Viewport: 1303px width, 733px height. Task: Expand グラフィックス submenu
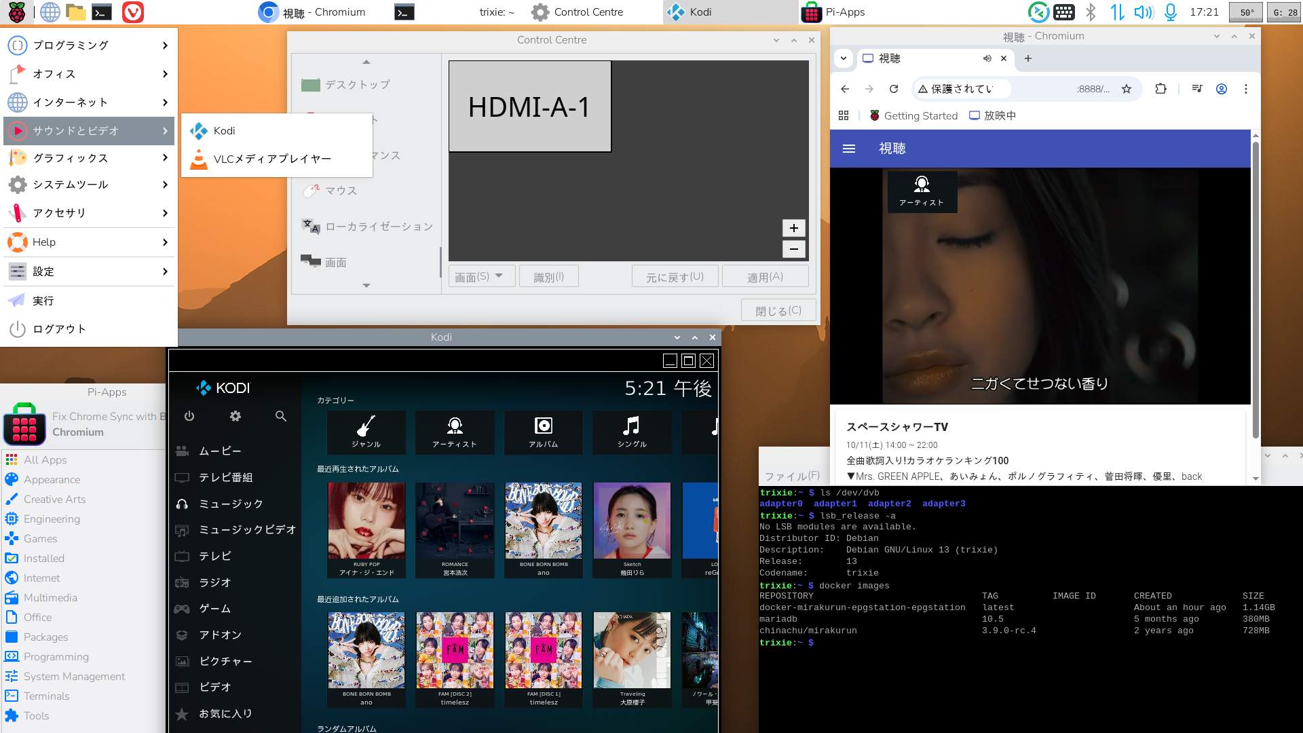pyautogui.click(x=89, y=158)
